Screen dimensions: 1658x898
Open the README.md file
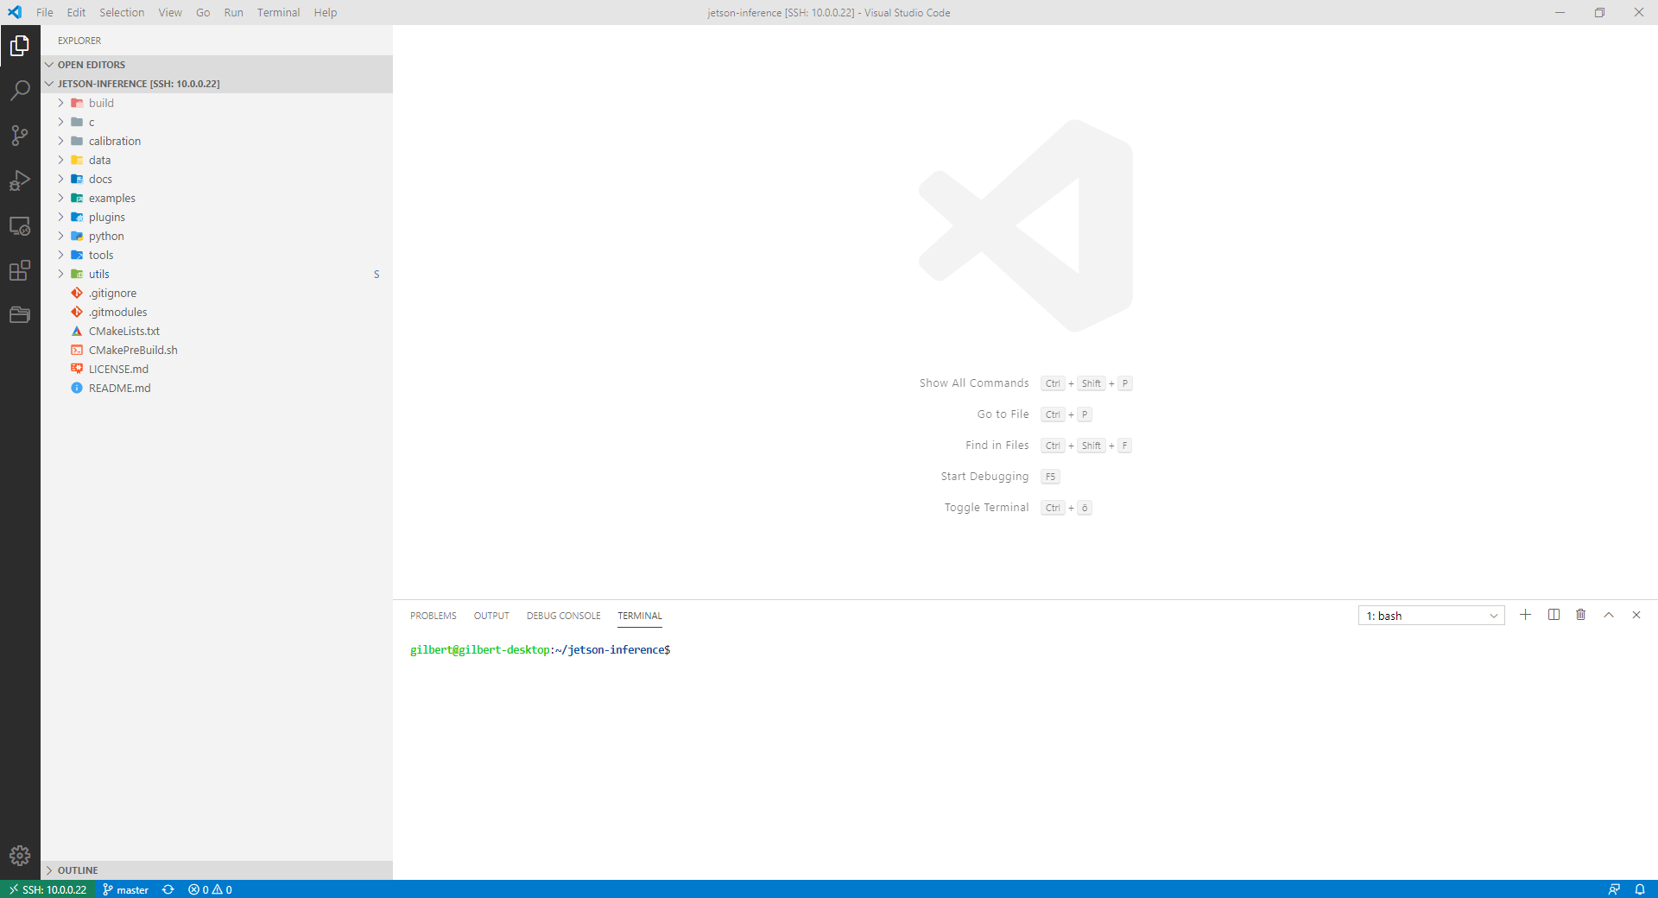[217, 388]
